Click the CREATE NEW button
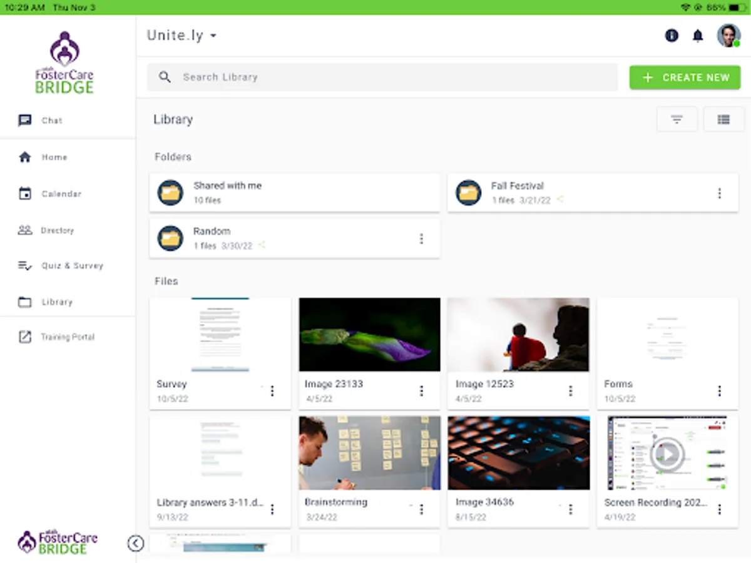 coord(685,77)
